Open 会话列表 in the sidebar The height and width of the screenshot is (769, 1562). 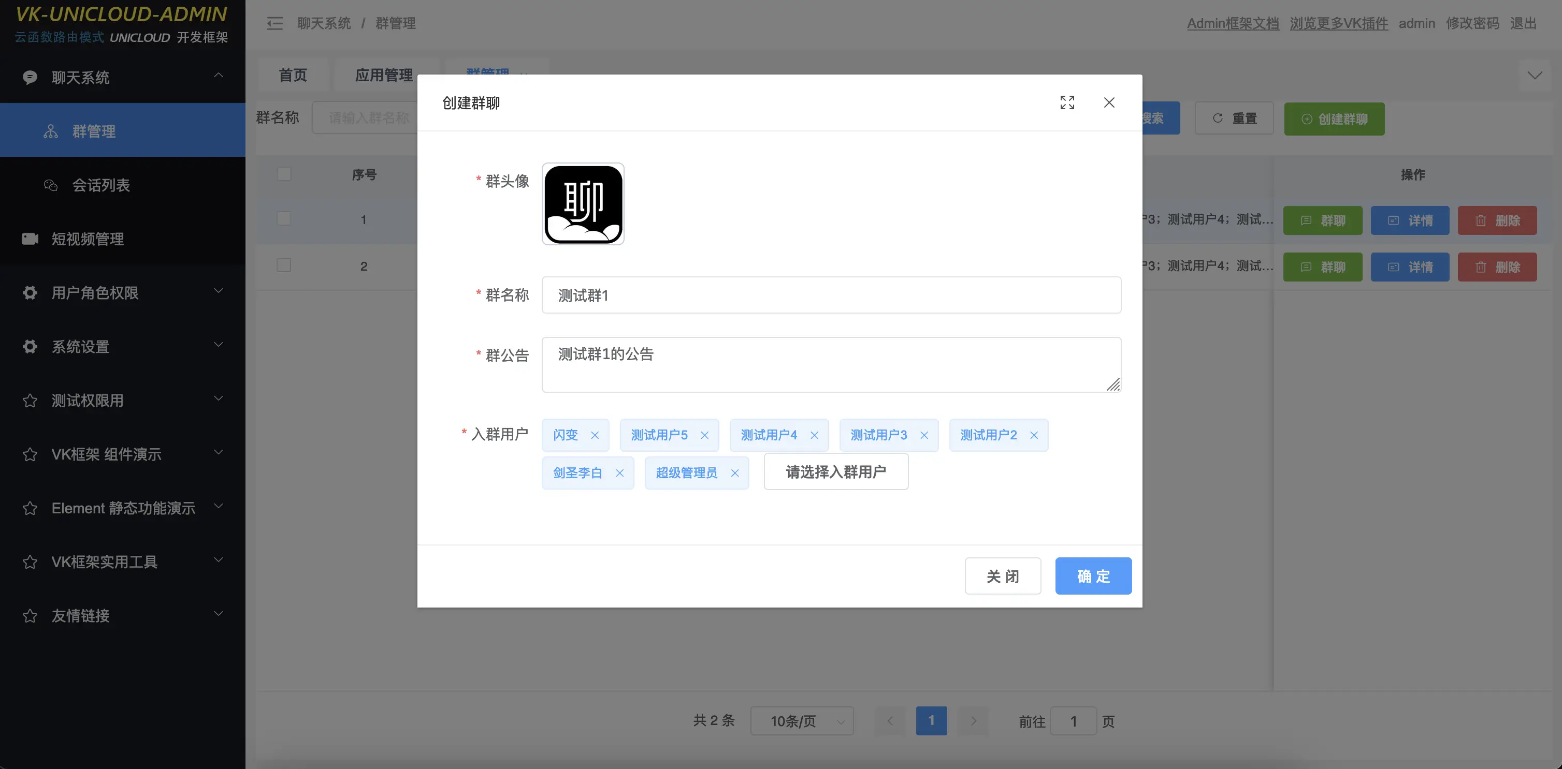pos(123,184)
